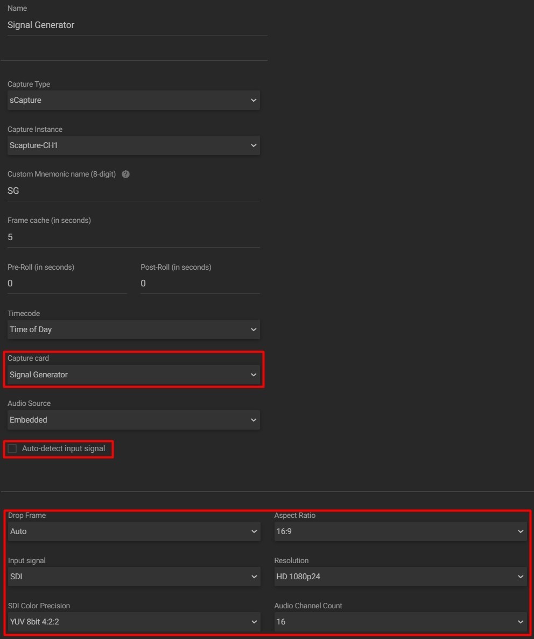Open the Capture Type dropdown
The image size is (534, 639).
point(133,100)
